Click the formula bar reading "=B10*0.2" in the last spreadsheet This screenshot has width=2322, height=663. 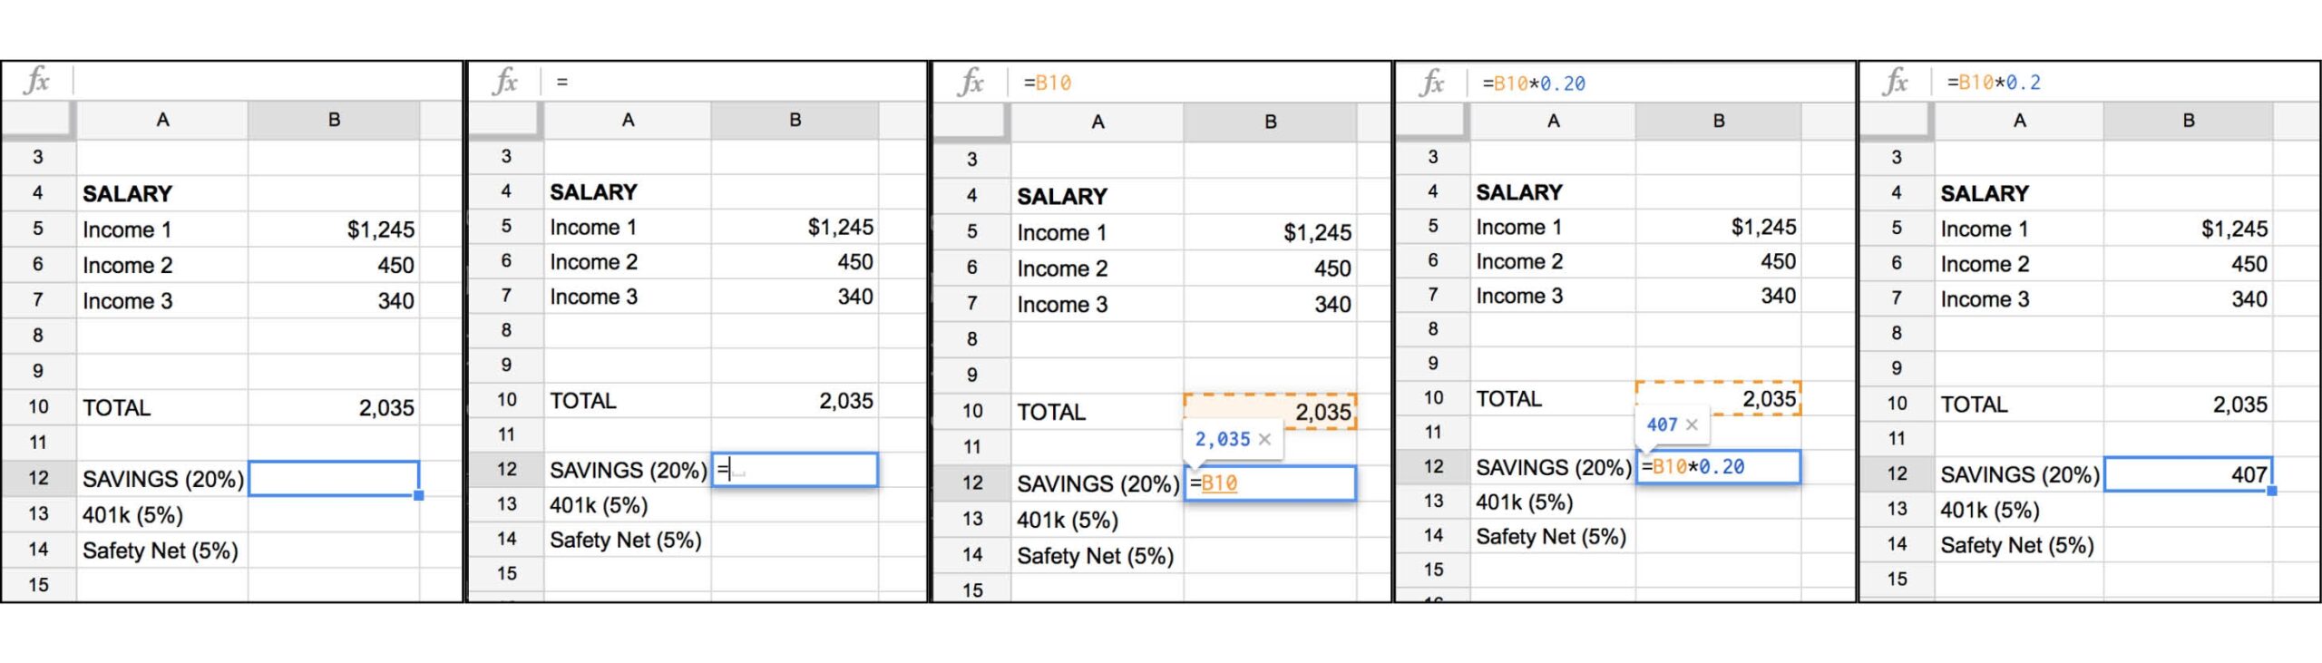(x=2122, y=83)
